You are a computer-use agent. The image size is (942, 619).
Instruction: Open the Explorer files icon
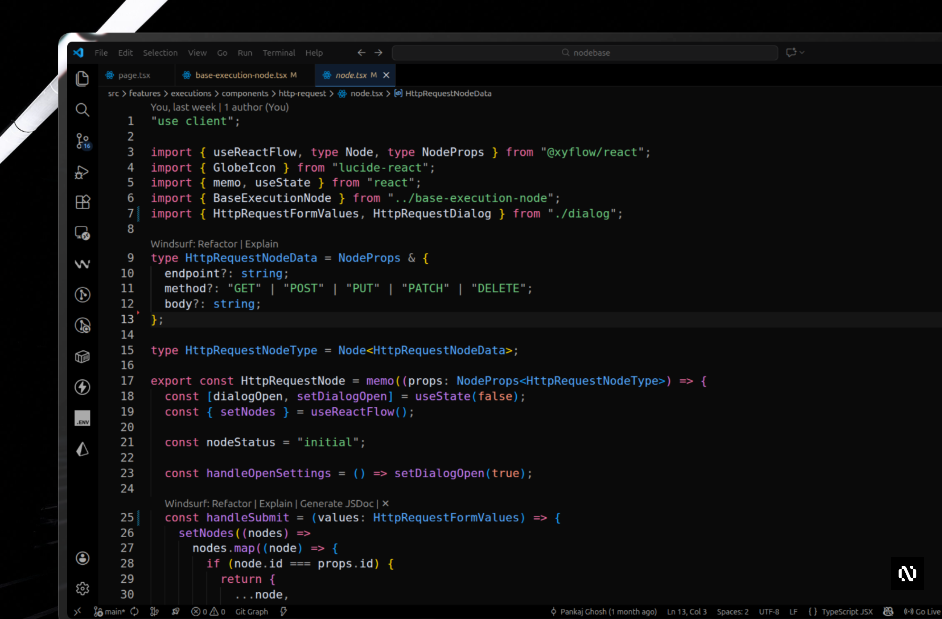pos(82,79)
